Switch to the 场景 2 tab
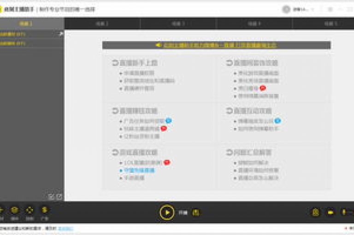 (x=102, y=23)
